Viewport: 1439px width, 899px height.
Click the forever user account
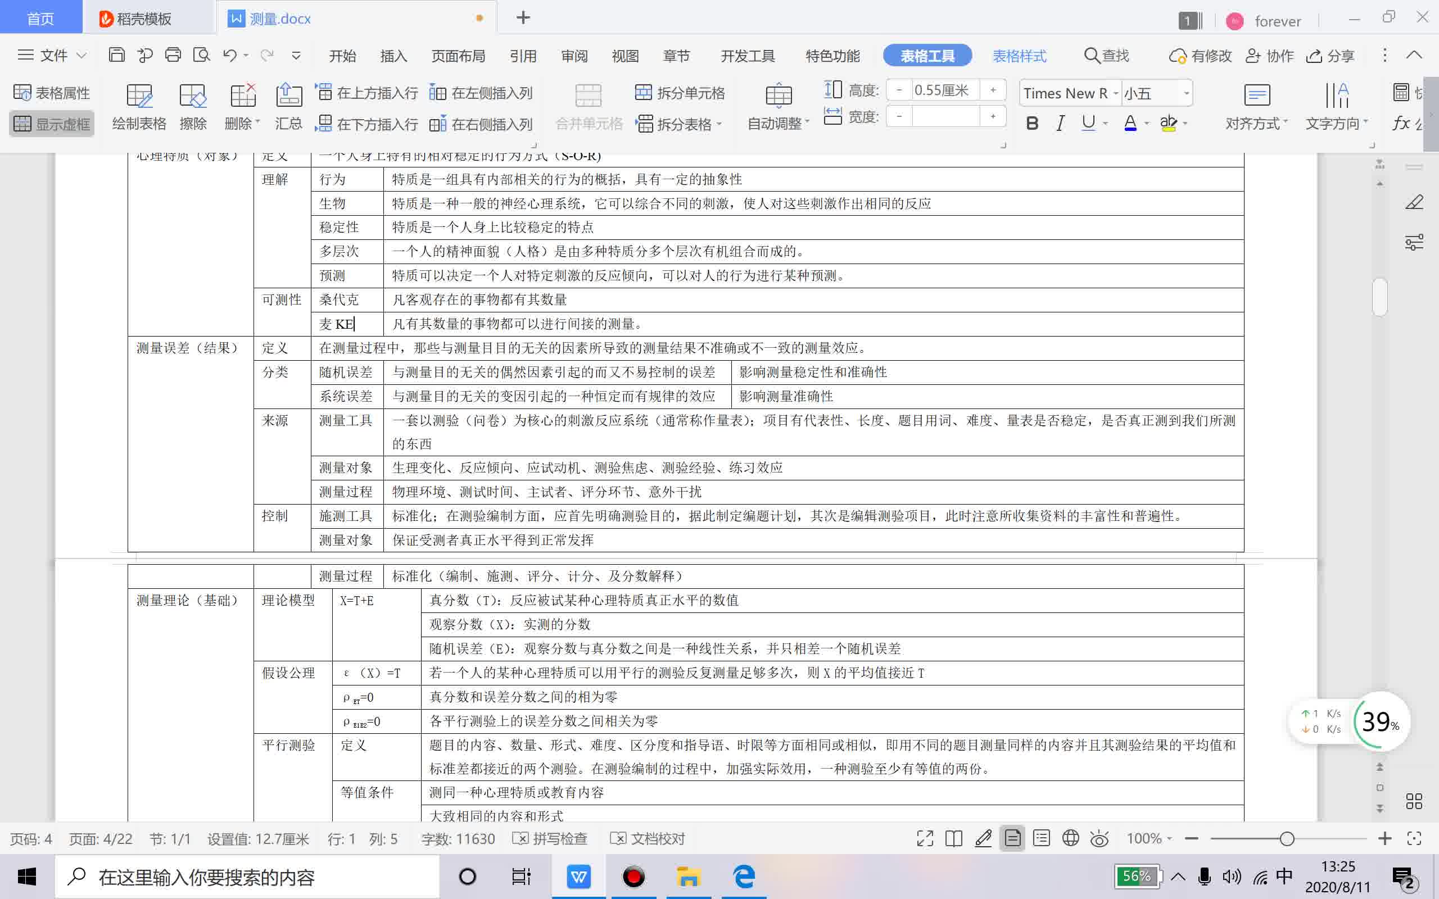1264,21
